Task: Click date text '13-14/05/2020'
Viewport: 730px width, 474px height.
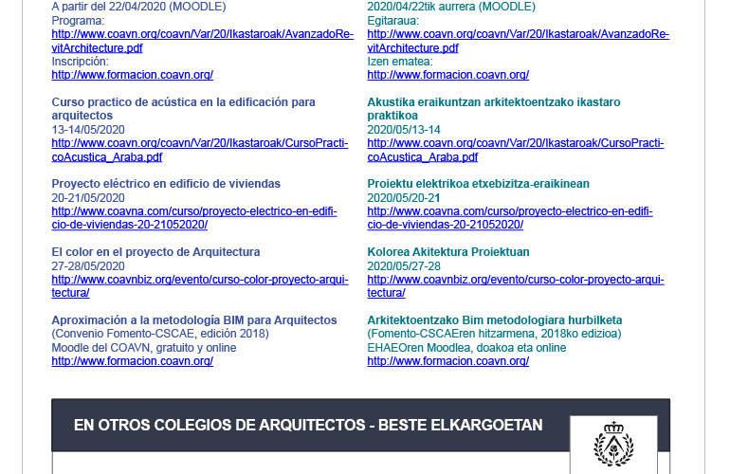Action: (x=88, y=130)
